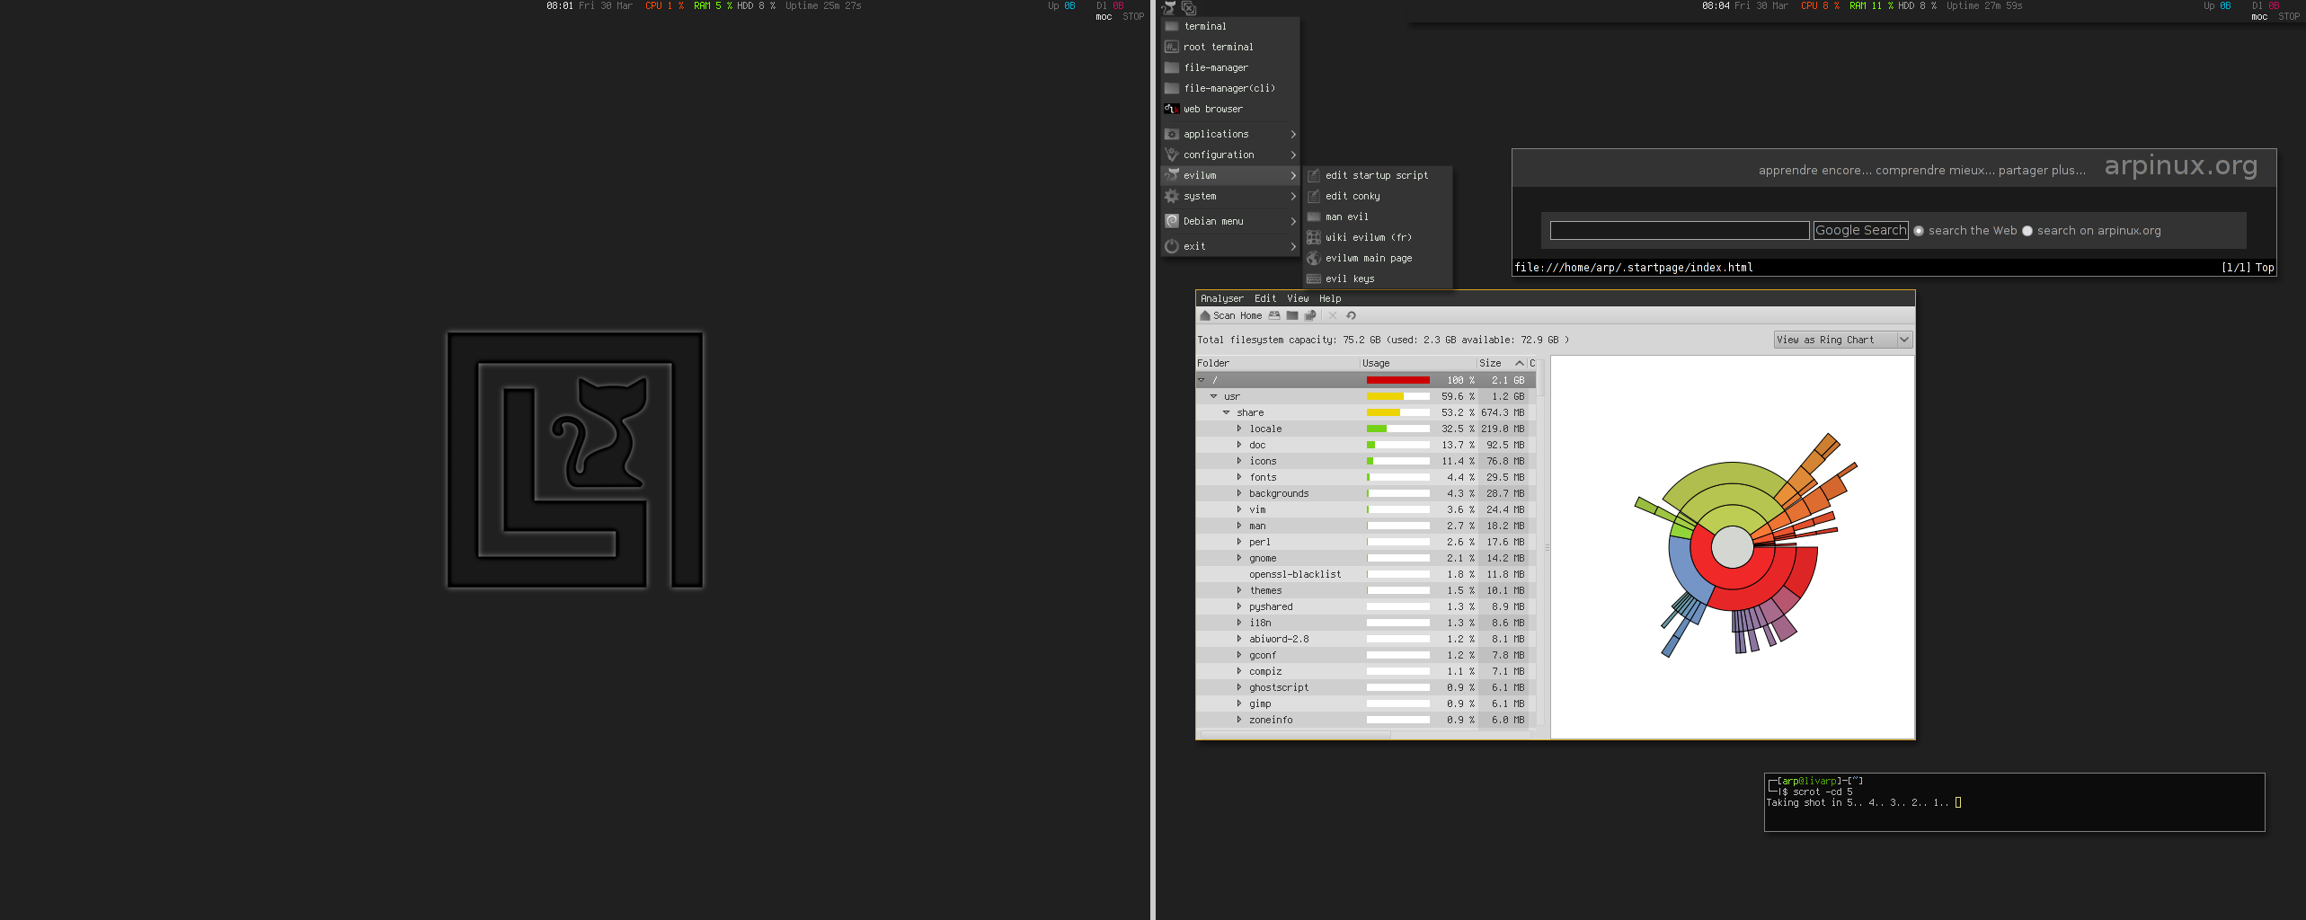Click the grey center circle of the ring chart
Image resolution: width=2306 pixels, height=920 pixels.
[x=1732, y=546]
